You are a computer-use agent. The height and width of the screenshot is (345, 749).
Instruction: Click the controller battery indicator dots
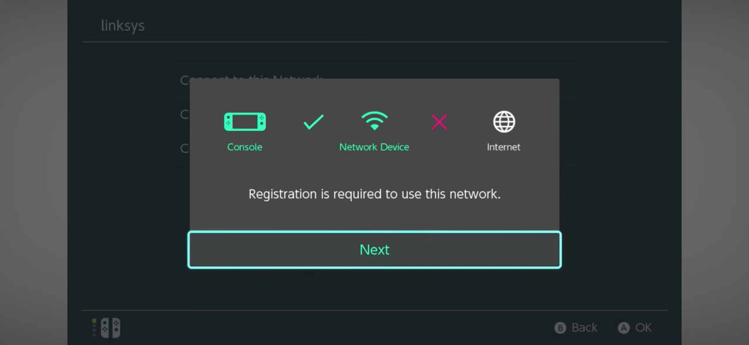[x=94, y=328]
